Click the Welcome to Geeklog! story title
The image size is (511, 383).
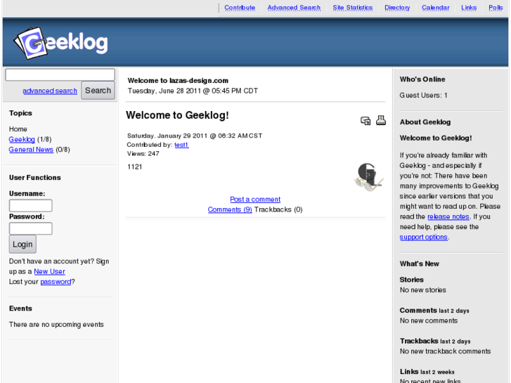pos(177,115)
